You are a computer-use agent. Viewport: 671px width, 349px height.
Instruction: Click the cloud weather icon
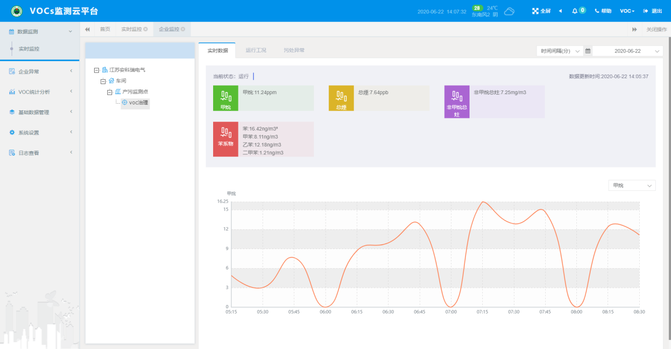(509, 11)
